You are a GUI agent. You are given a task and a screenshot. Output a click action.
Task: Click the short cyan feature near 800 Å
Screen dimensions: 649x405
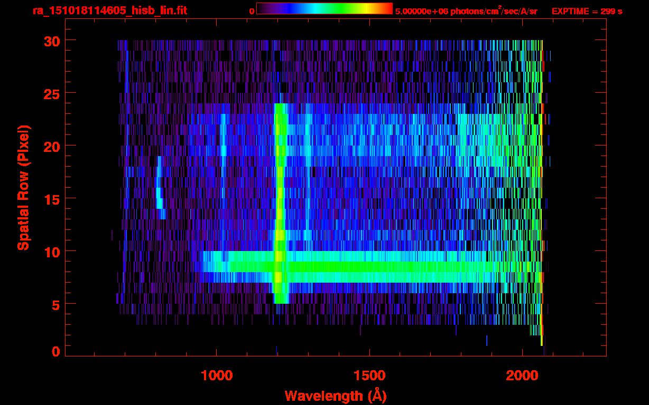tap(161, 188)
